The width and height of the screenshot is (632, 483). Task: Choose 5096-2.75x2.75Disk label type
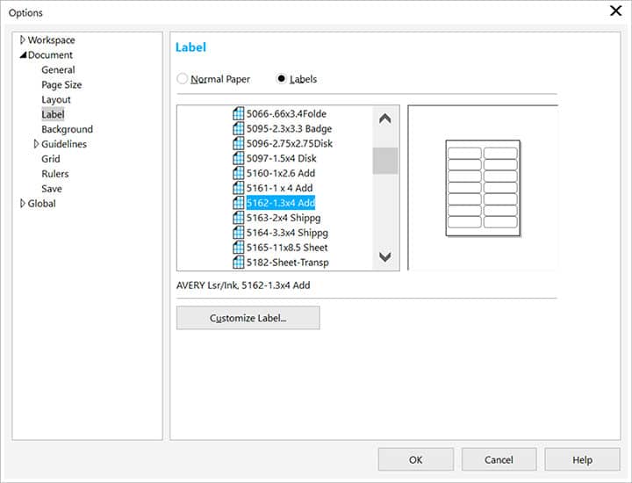[x=290, y=143]
